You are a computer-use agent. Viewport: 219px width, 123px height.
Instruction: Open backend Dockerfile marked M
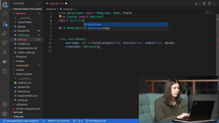click(x=26, y=31)
